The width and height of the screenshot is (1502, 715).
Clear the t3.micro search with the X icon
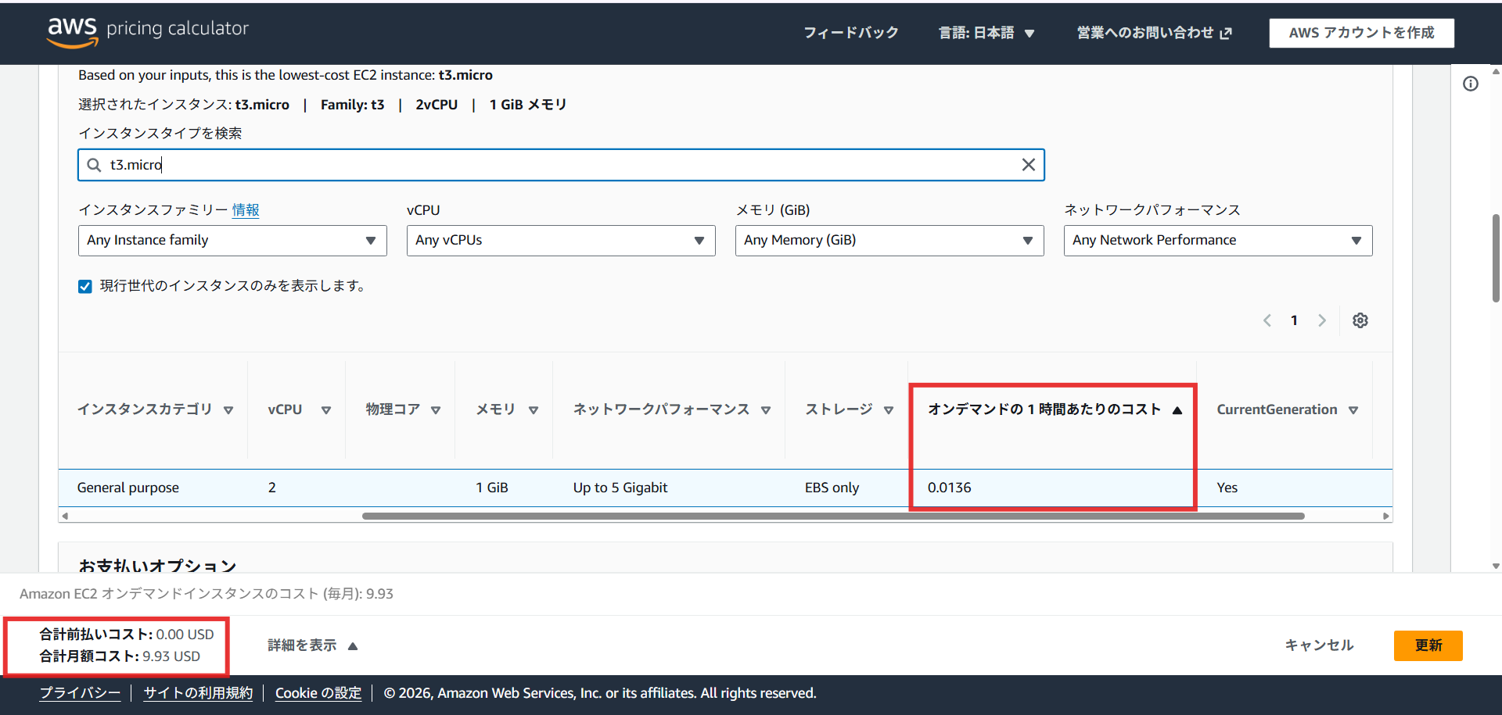point(1028,165)
